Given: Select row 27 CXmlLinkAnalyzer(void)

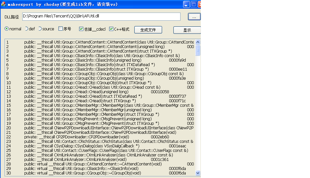Looking at the screenshot, I should [100, 160].
